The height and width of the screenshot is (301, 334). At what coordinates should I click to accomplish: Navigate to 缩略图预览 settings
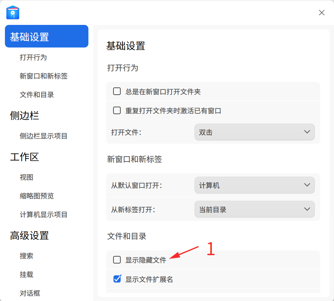pos(37,196)
